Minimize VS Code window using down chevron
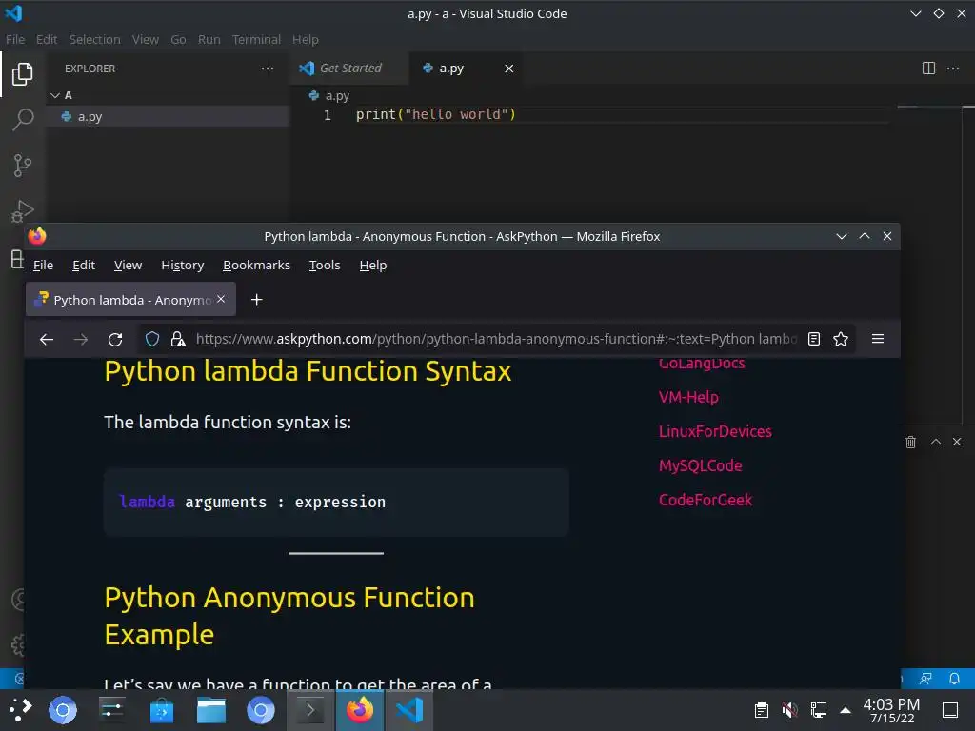The image size is (975, 731). point(915,13)
